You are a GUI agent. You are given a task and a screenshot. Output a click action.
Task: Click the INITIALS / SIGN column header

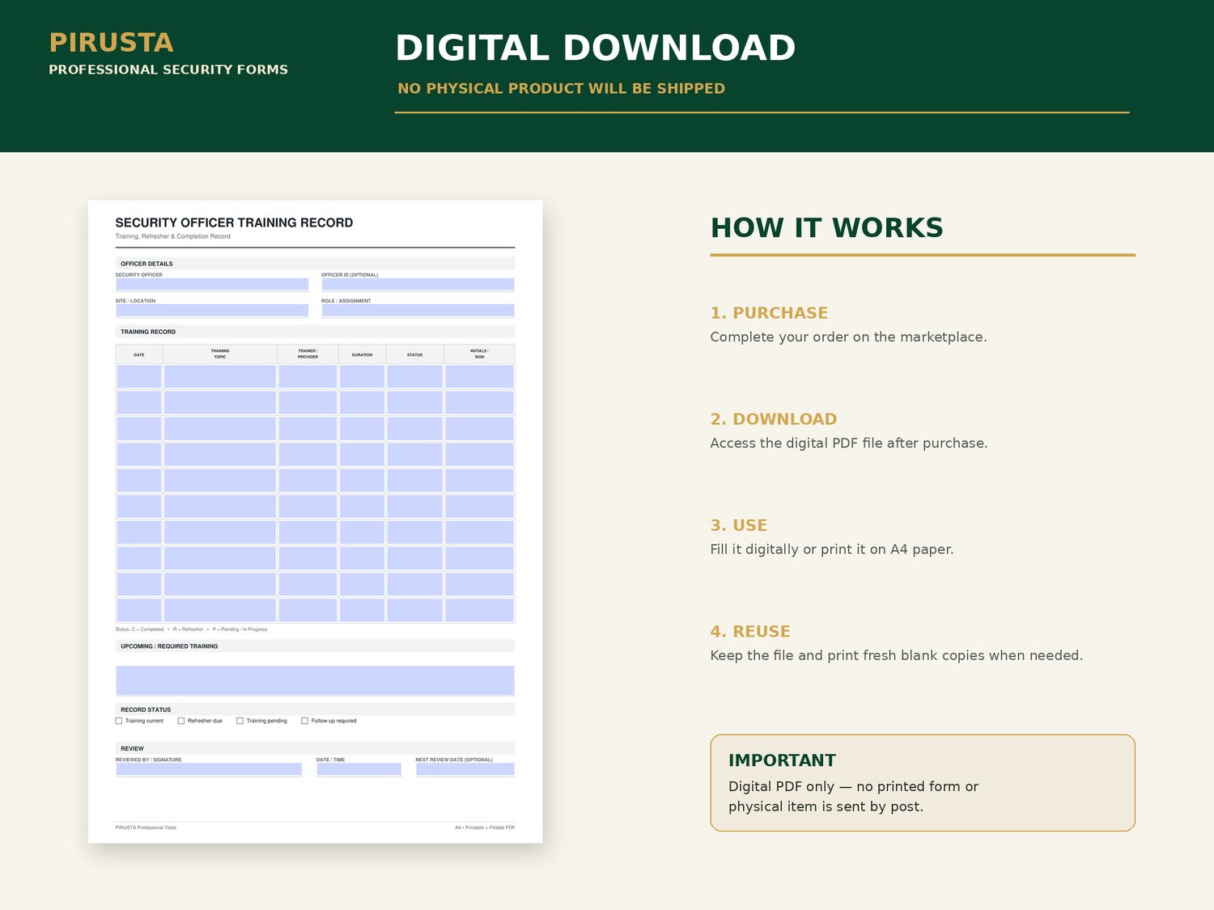pos(479,353)
